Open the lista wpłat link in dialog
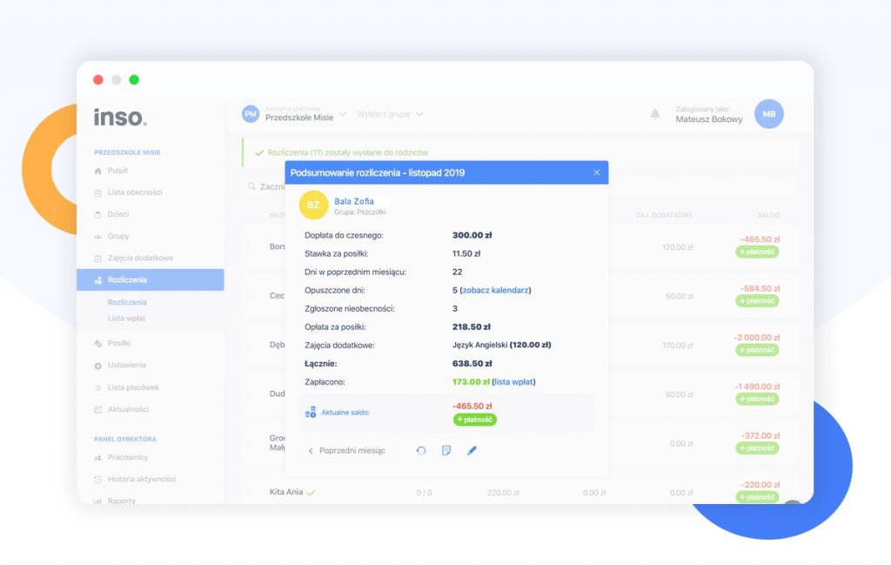 click(514, 381)
